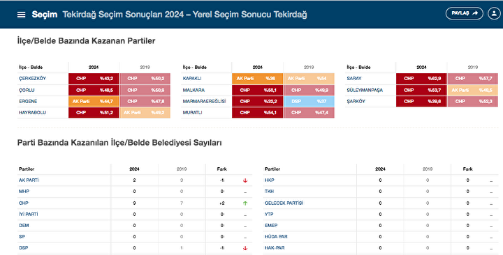The height and width of the screenshot is (255, 503).
Task: Click the red CHP 2024 cell for Saray
Action: tap(421, 79)
